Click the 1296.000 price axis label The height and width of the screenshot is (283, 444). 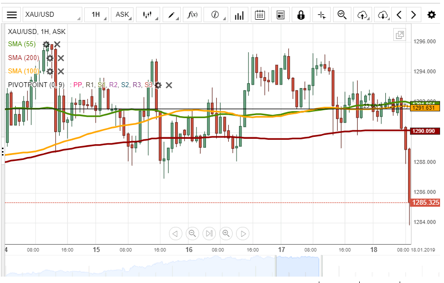pos(424,42)
